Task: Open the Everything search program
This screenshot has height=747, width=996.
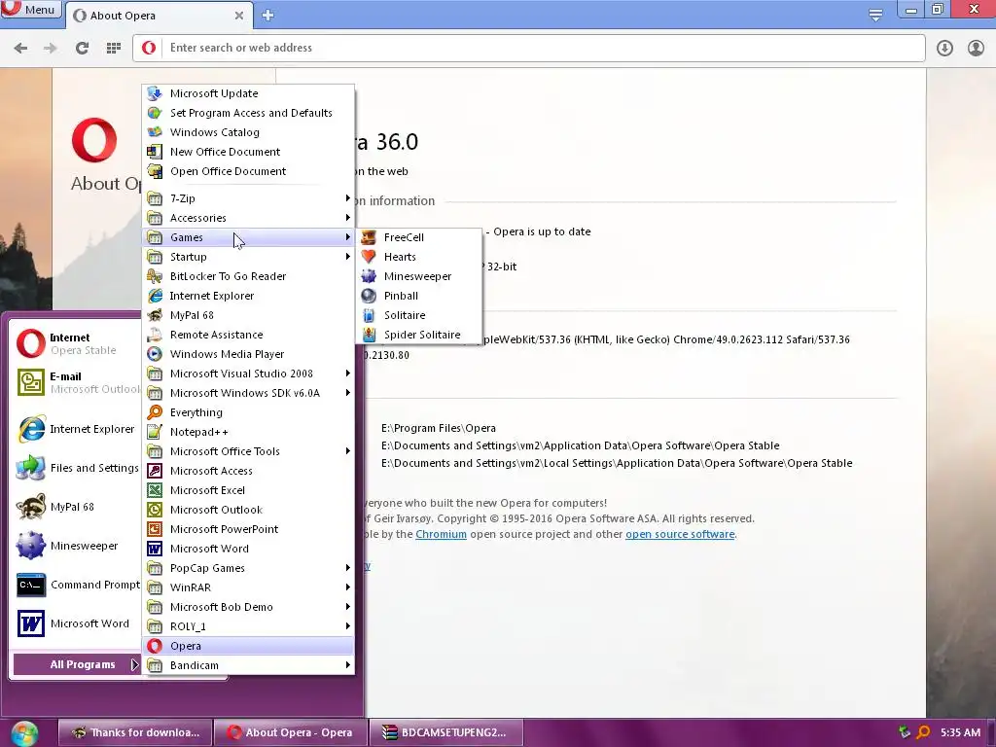Action: pyautogui.click(x=248, y=412)
